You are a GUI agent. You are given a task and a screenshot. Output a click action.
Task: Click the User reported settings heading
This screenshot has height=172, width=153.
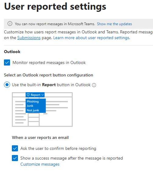pyautogui.click(x=55, y=7)
